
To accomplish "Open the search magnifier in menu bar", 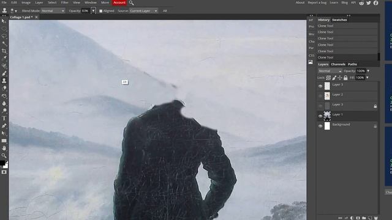I will pos(131,2).
